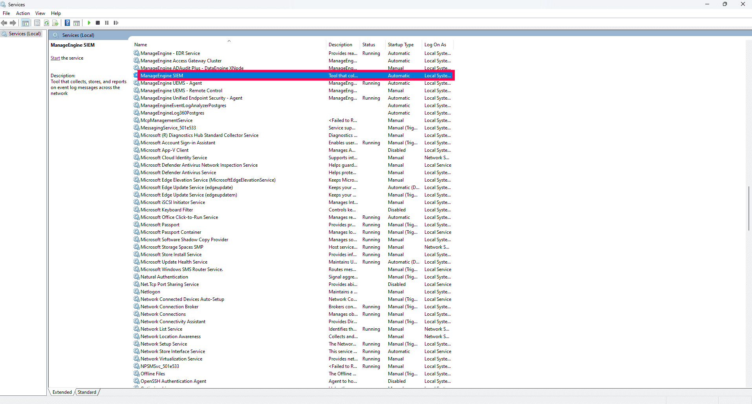Click the gear icon beside ManageEngine - EDR Service

(137, 53)
